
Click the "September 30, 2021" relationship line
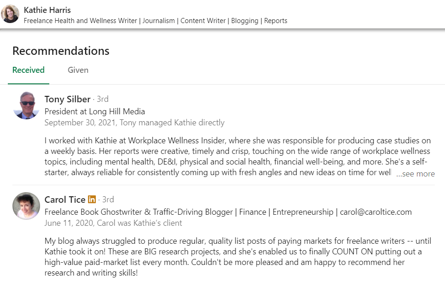135,123
